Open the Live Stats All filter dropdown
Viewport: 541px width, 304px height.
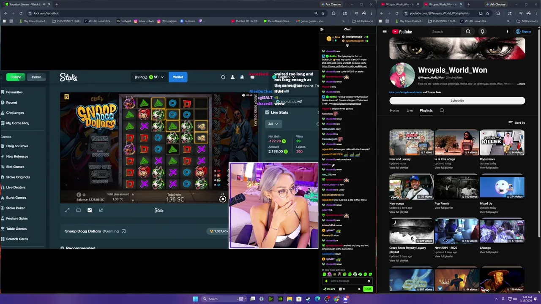[x=273, y=124]
